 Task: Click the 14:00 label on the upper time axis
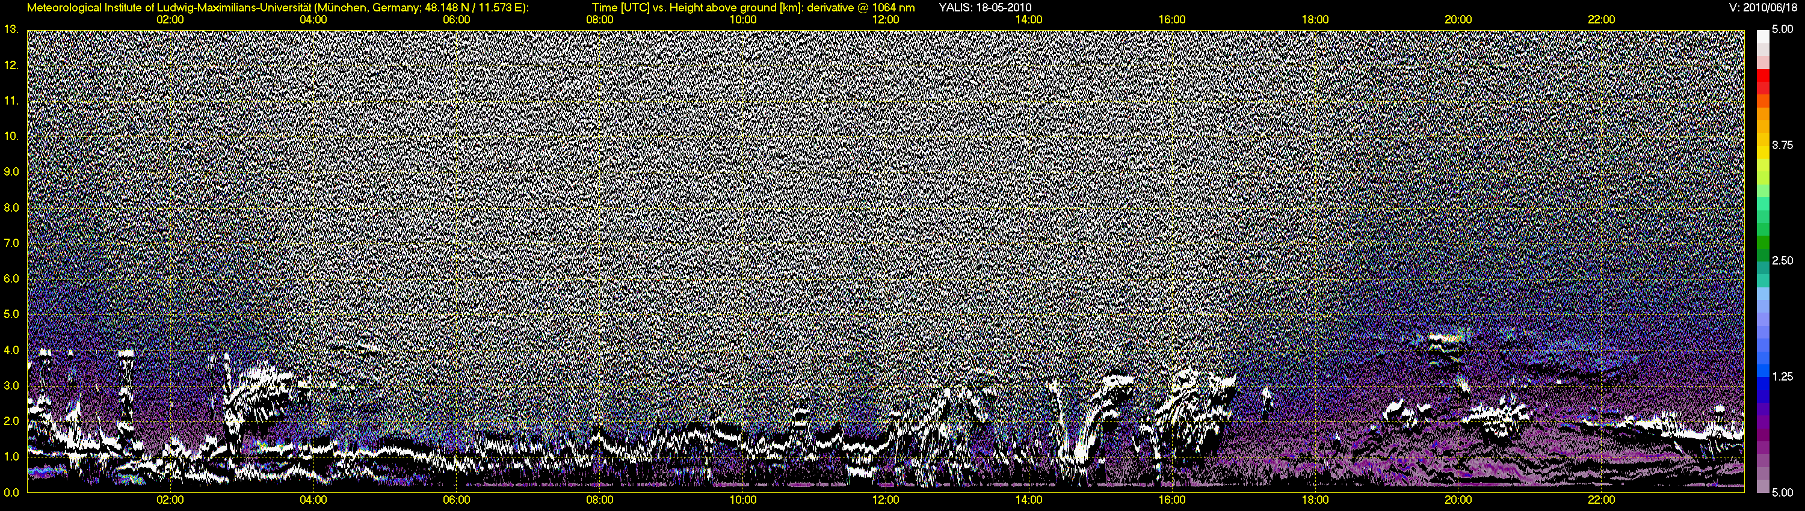pyautogui.click(x=1029, y=20)
